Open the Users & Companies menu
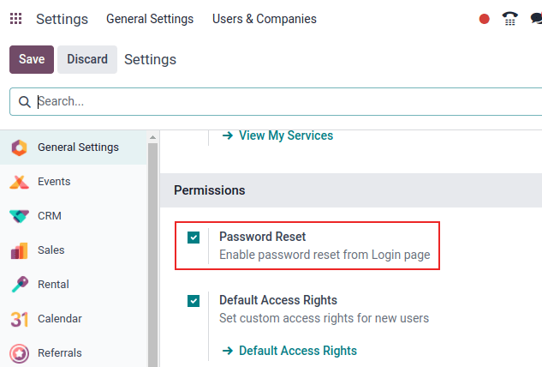The width and height of the screenshot is (542, 367). click(264, 19)
